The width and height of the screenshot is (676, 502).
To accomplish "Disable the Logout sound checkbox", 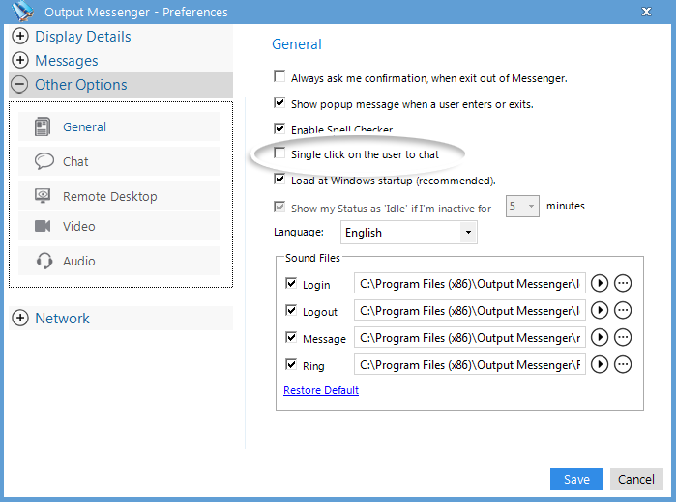I will [x=291, y=310].
